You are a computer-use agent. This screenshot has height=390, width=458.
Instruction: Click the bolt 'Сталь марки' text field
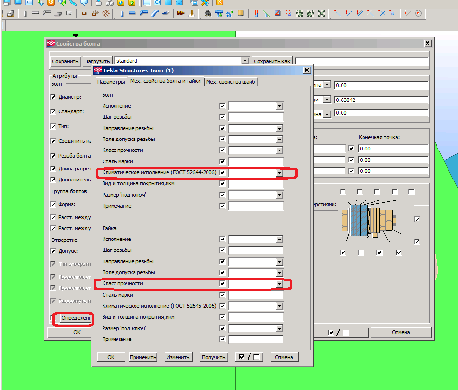256,161
